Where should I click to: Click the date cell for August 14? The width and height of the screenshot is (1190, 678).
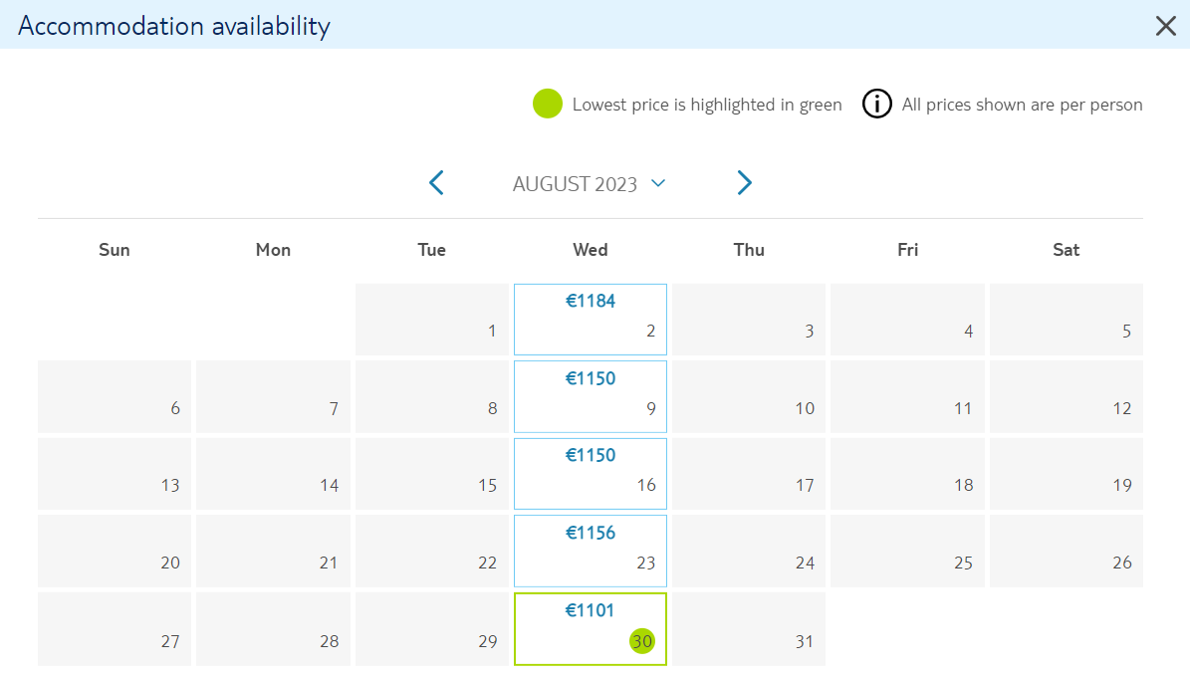click(273, 474)
